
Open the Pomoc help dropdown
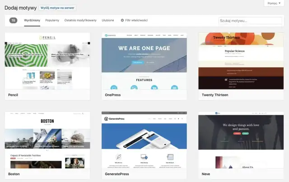(275, 3)
